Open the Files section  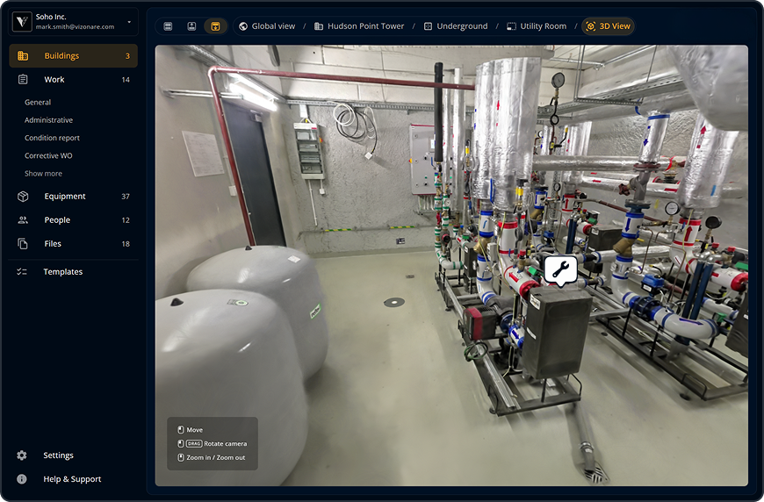point(73,243)
